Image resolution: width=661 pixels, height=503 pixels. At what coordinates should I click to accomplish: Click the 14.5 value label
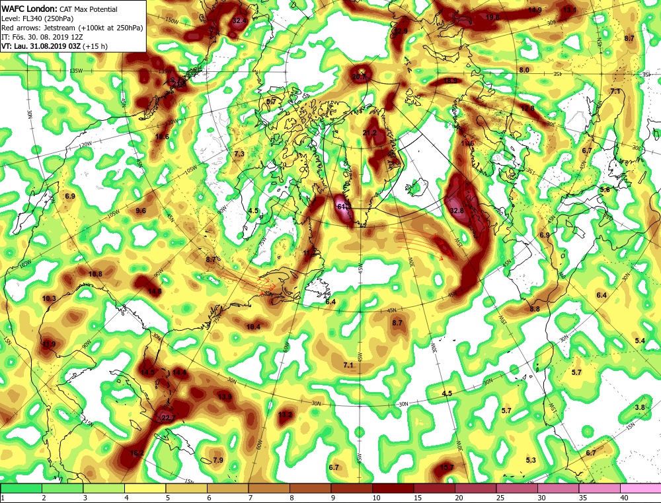click(x=147, y=372)
